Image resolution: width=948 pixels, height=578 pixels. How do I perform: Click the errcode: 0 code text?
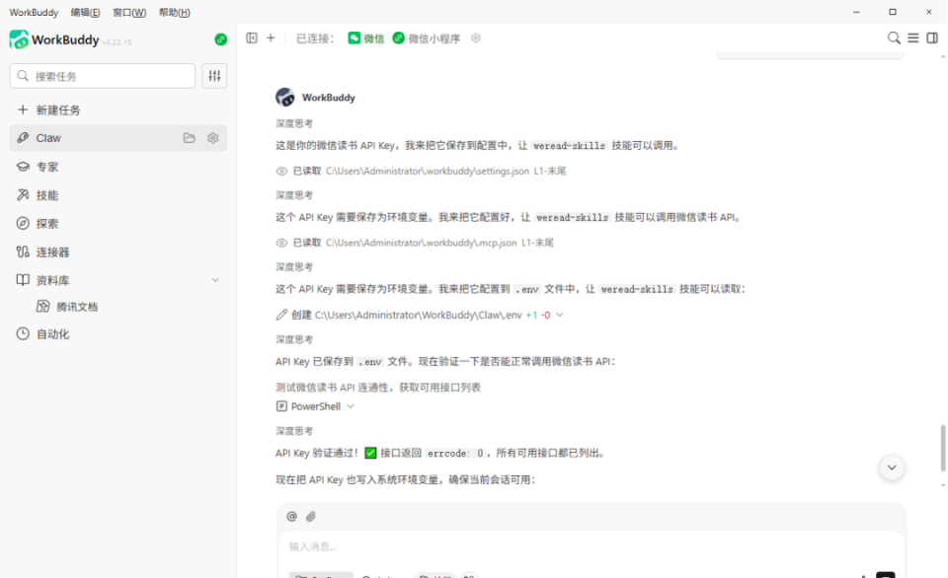(455, 453)
